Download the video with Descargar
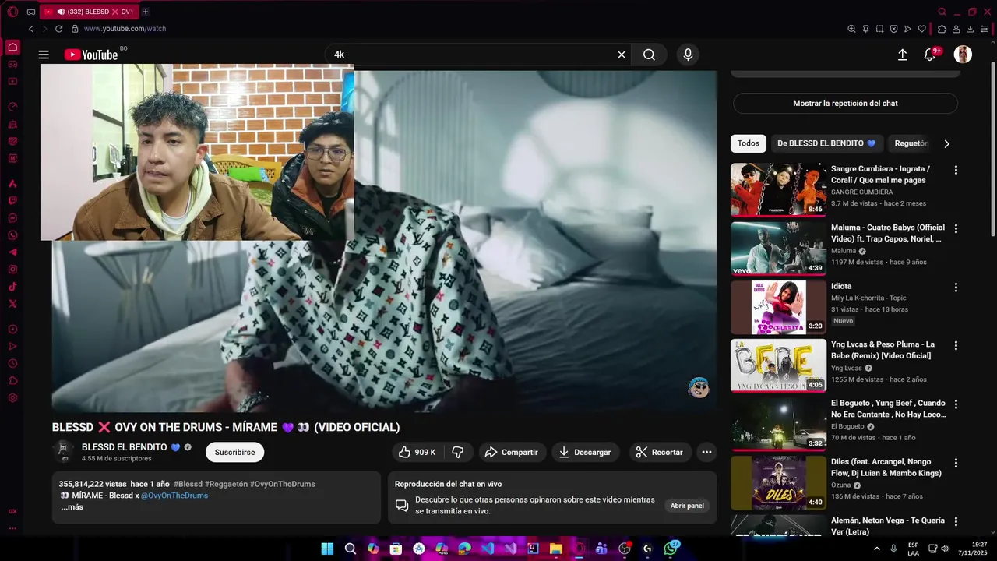 point(586,452)
